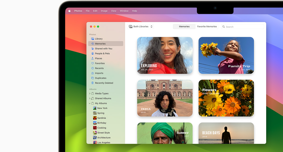Collapse the My Albums section
Viewport: 283px width, 152px height.
pyautogui.click(x=89, y=103)
